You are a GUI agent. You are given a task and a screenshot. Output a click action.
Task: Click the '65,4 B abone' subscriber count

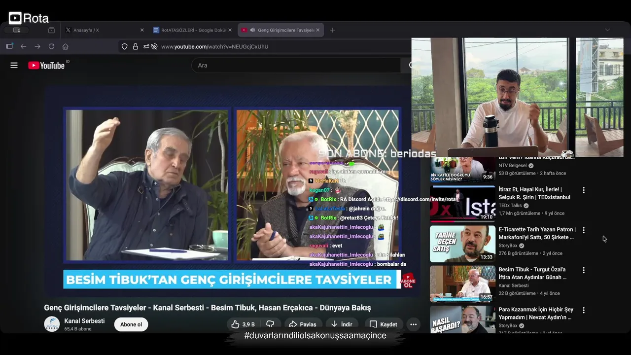78,329
